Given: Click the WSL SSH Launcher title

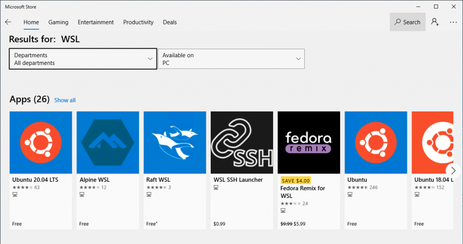Looking at the screenshot, I should coord(238,180).
